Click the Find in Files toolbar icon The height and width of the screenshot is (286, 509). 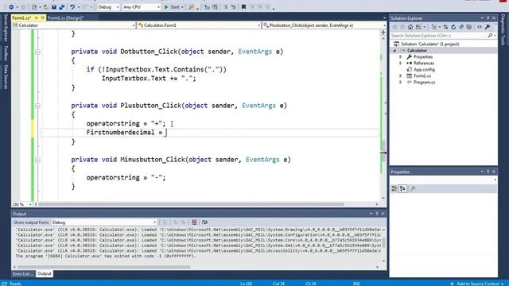pos(192,7)
